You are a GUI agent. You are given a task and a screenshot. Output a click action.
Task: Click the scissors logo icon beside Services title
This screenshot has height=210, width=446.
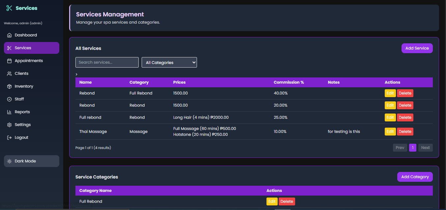[9, 8]
